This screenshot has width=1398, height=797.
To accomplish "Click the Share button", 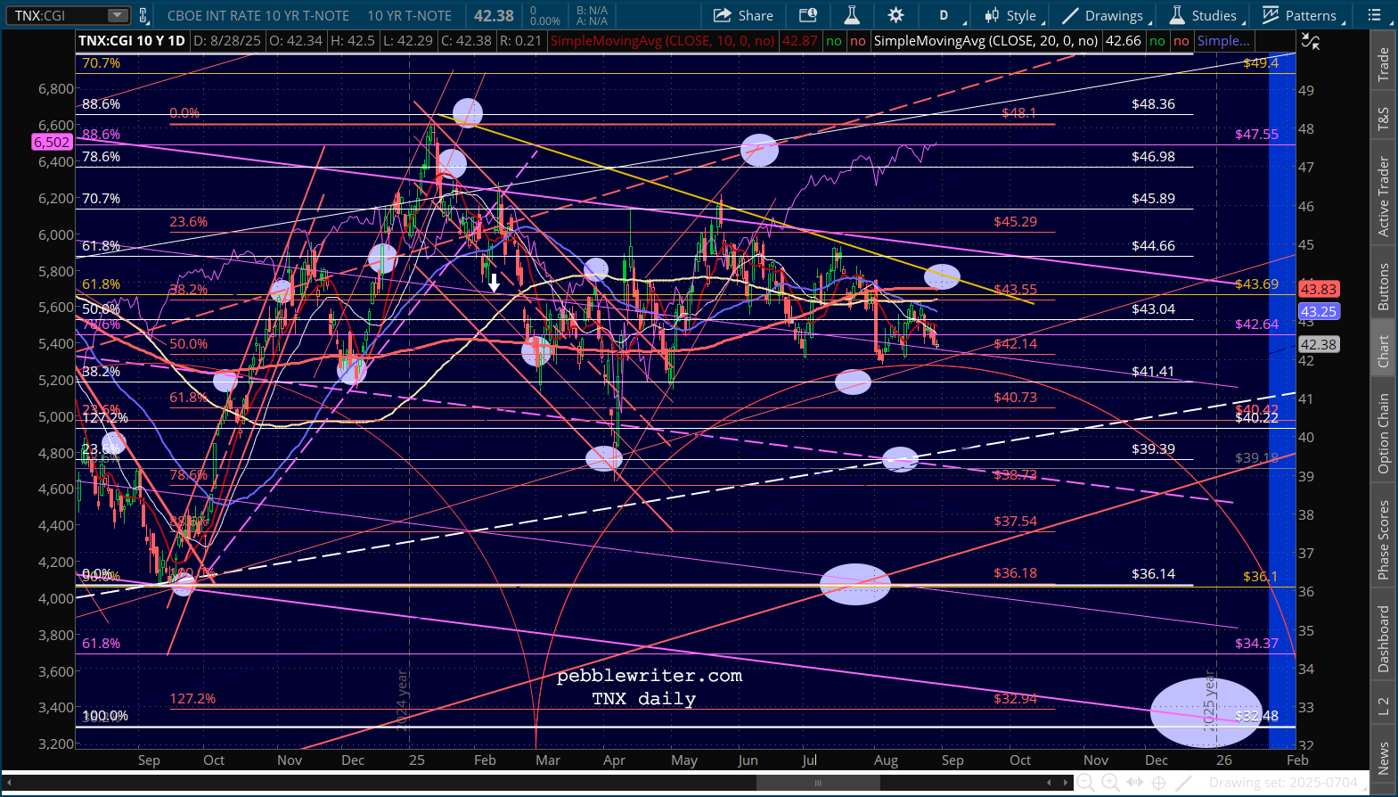I will tap(743, 15).
